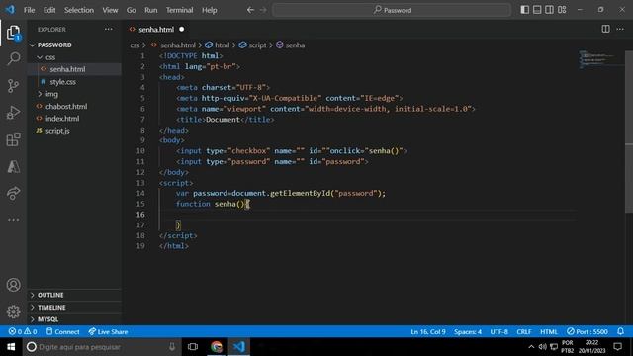Click Connect in the status bar
The image size is (633, 356).
click(x=62, y=332)
